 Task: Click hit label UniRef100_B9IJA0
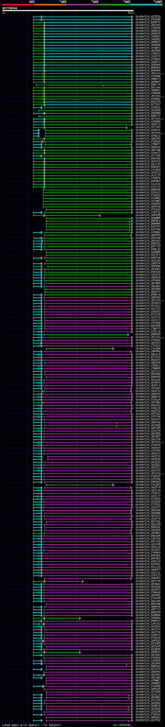(x=148, y=87)
